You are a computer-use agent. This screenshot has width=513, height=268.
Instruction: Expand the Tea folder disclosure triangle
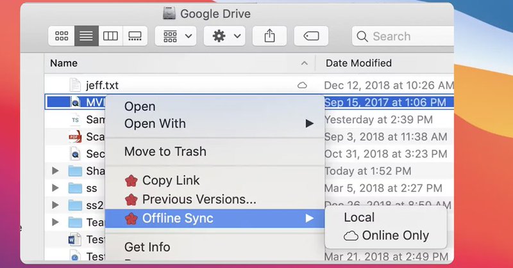pos(56,223)
